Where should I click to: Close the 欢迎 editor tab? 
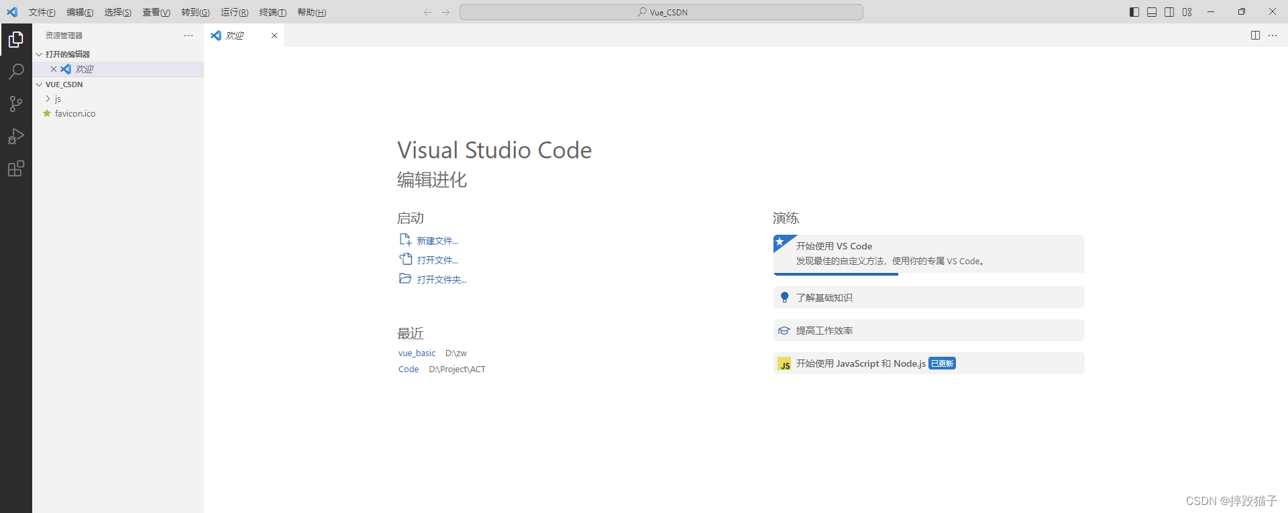pyautogui.click(x=274, y=36)
